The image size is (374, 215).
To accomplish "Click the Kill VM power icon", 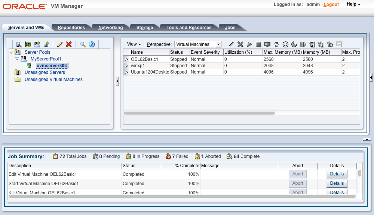I will [x=285, y=44].
